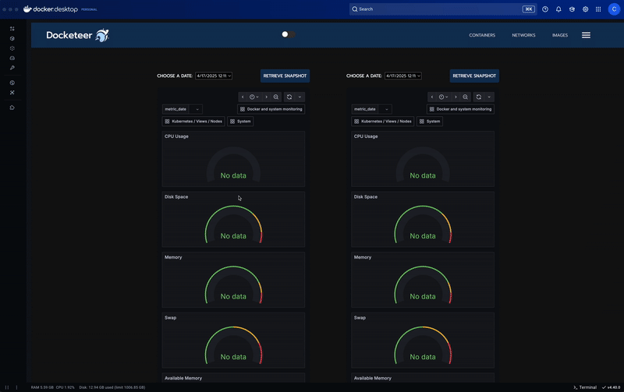Zoom out time range in right dashboard
Image resolution: width=624 pixels, height=392 pixels.
click(465, 97)
